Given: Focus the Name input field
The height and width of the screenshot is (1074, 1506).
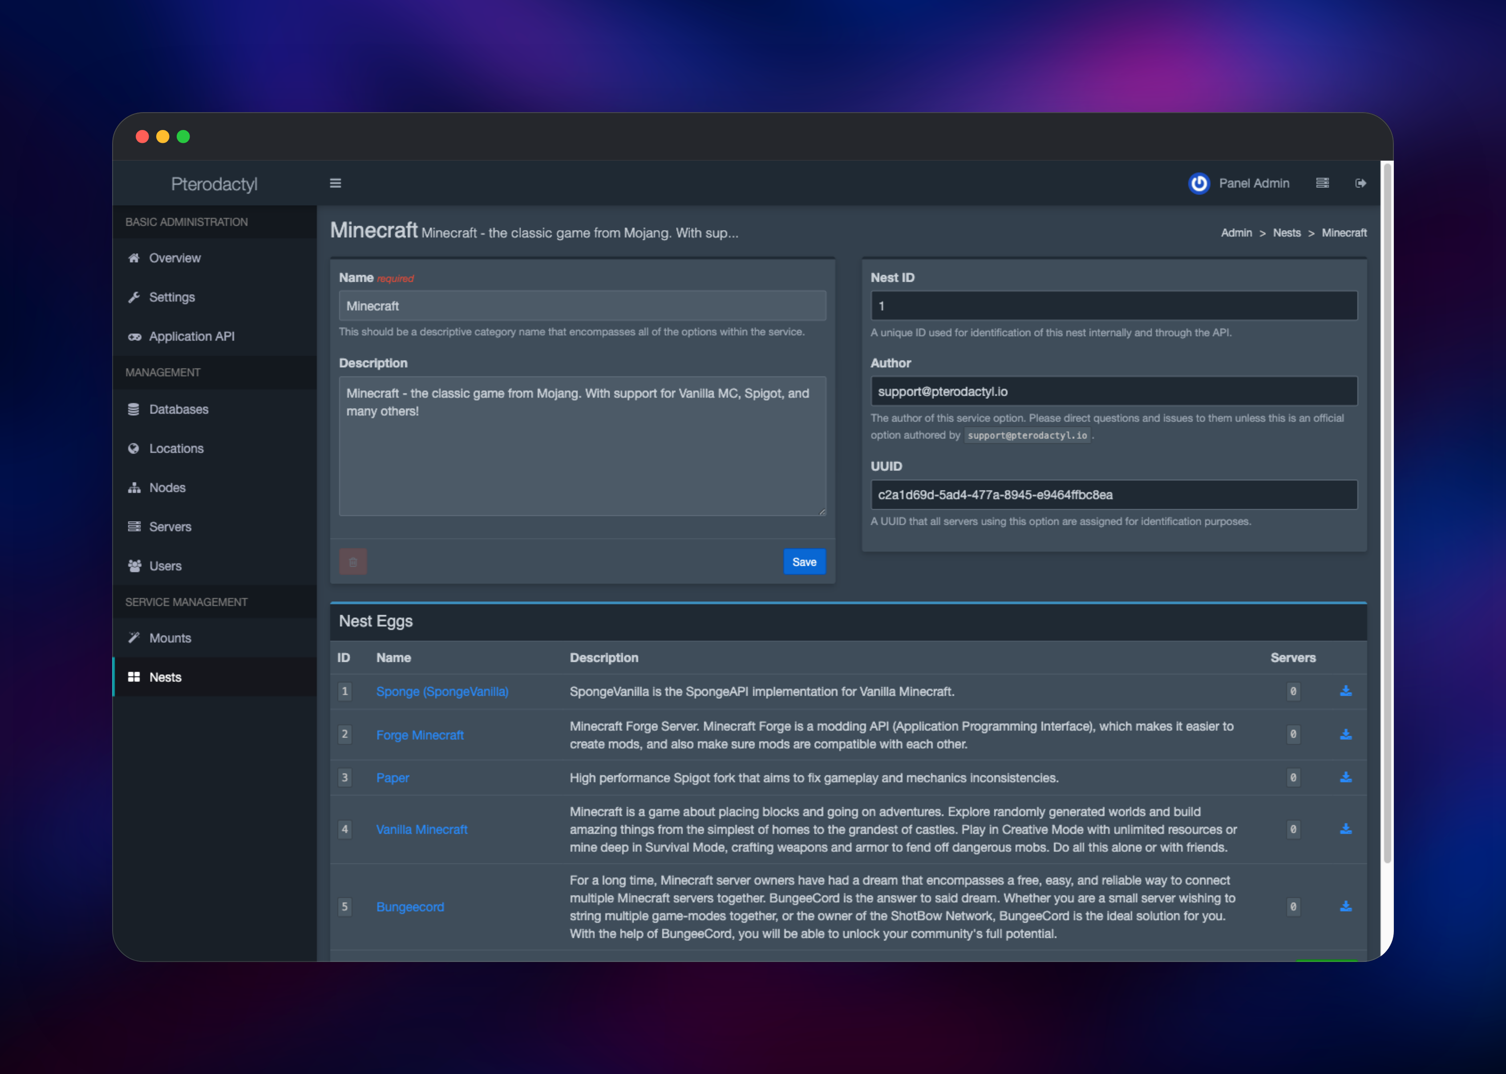Looking at the screenshot, I should [583, 306].
